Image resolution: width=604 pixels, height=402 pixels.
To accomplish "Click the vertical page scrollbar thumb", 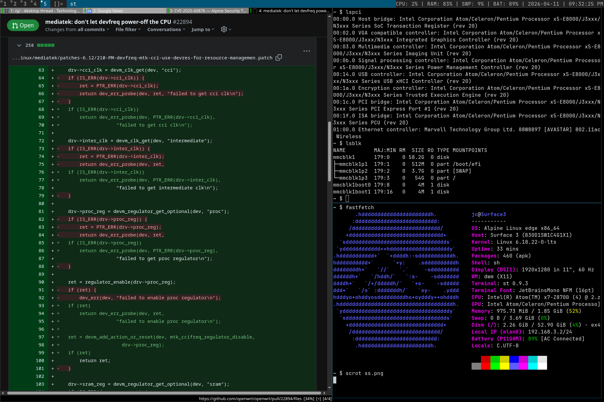I will click(329, 151).
